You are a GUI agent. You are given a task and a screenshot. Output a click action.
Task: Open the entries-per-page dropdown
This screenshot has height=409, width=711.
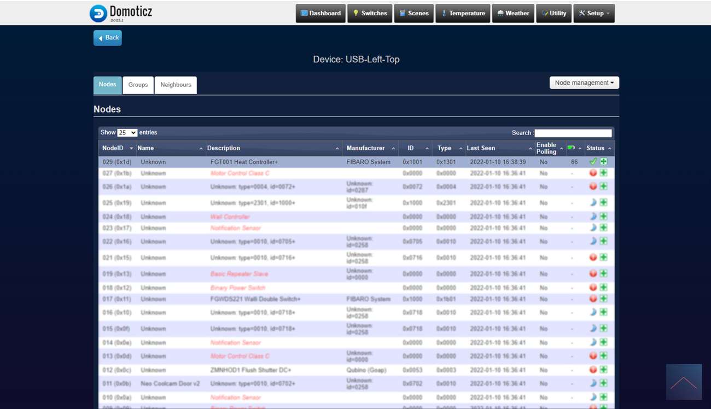[127, 133]
